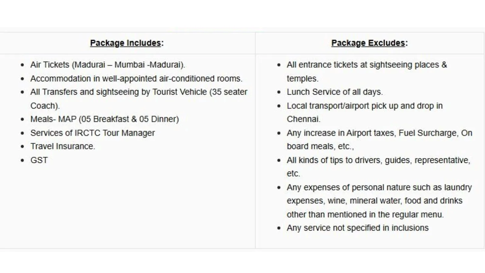
Task: Select the service not specified in inclusions item
Action: [358, 228]
